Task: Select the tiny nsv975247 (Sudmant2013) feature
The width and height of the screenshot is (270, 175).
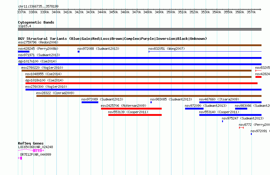Action: (x=222, y=121)
